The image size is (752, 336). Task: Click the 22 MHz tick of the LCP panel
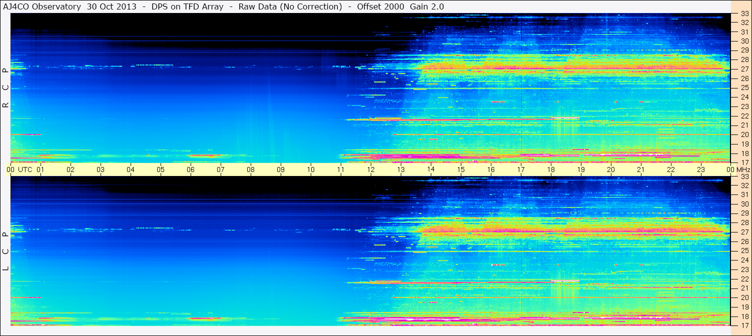pos(744,279)
